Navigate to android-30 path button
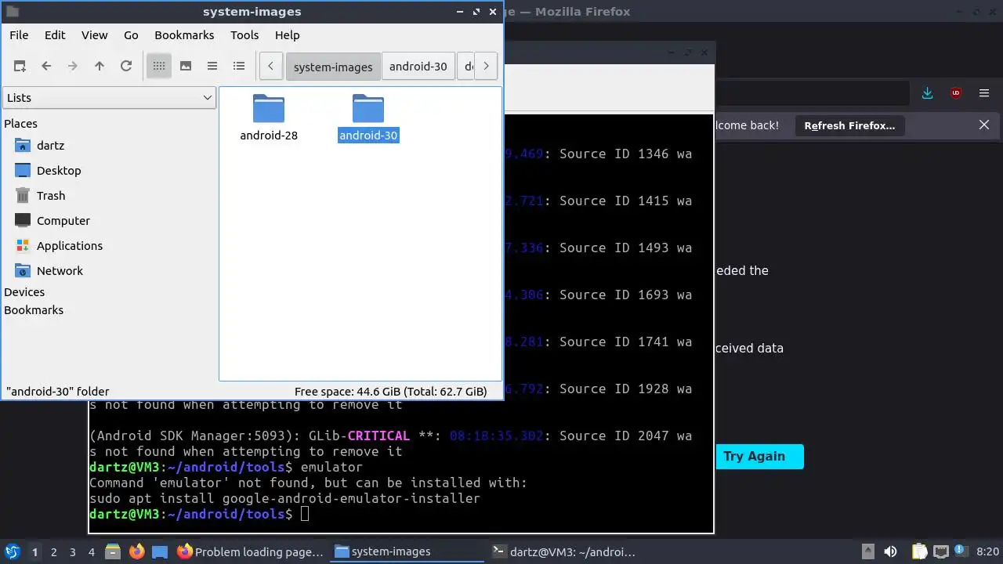The width and height of the screenshot is (1003, 564). click(418, 67)
